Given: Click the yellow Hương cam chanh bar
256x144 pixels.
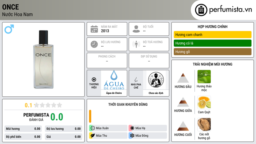Looking at the screenshot, I should tap(212, 34).
